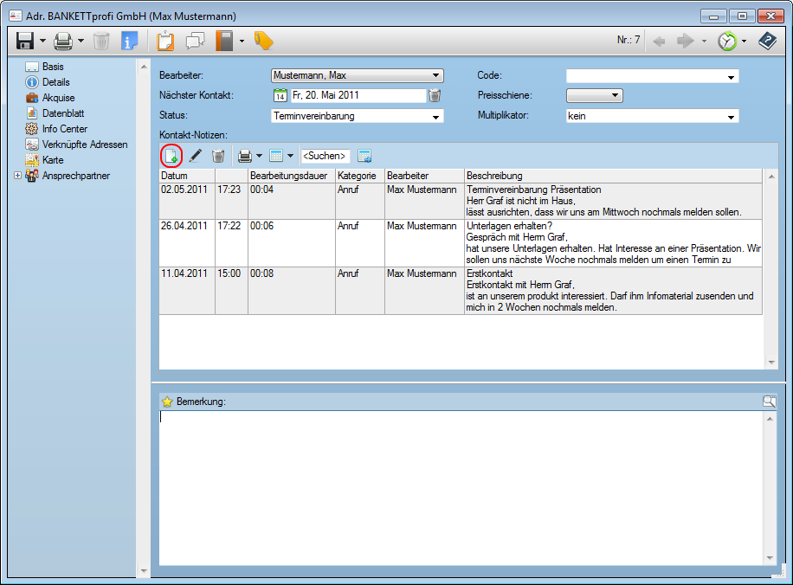Click the save floppy disk icon

click(24, 41)
